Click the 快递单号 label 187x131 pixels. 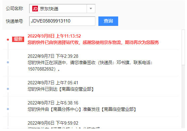pyautogui.click(x=14, y=21)
